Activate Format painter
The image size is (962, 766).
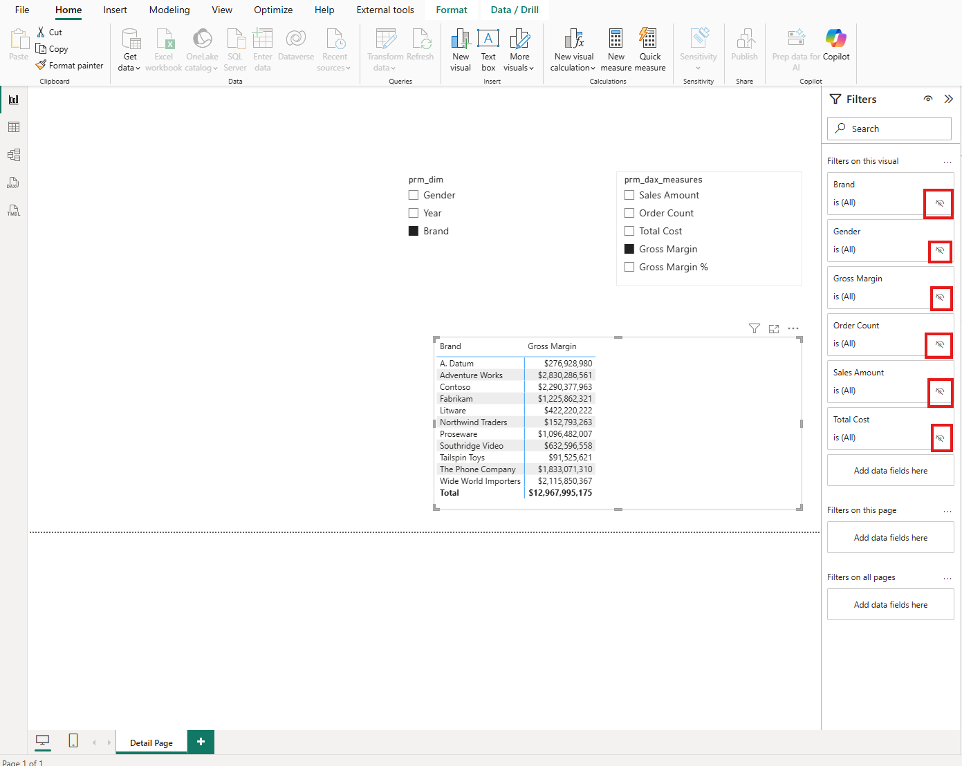(69, 65)
